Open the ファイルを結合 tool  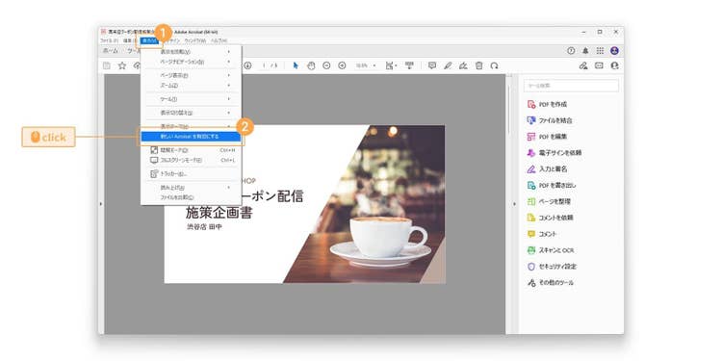[x=550, y=120]
